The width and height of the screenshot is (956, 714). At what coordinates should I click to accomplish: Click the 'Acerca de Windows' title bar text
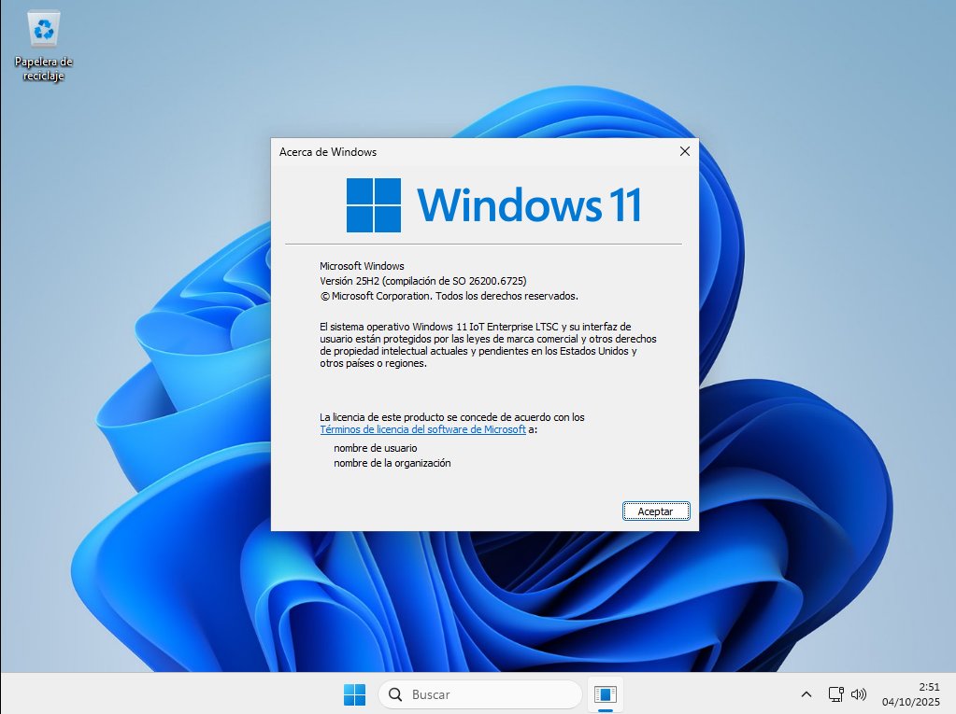point(328,152)
